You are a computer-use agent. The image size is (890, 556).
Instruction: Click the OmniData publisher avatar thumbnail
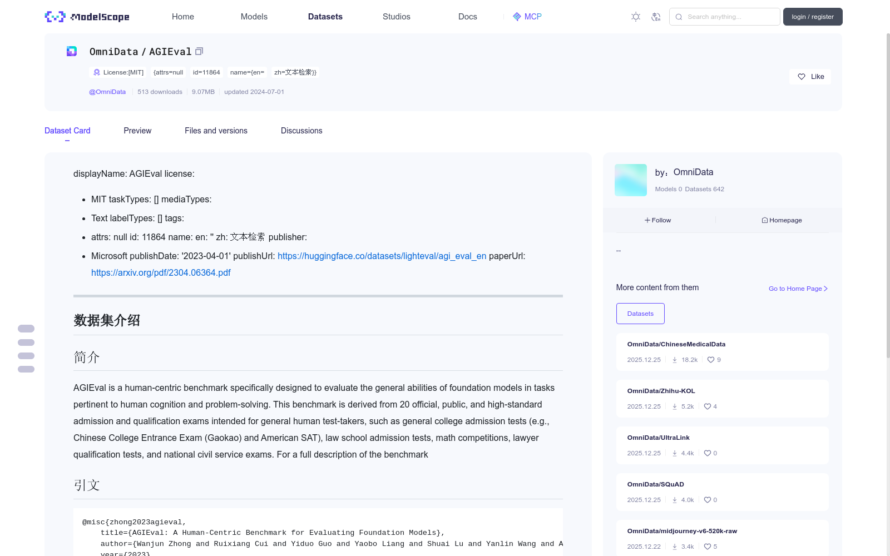(631, 180)
